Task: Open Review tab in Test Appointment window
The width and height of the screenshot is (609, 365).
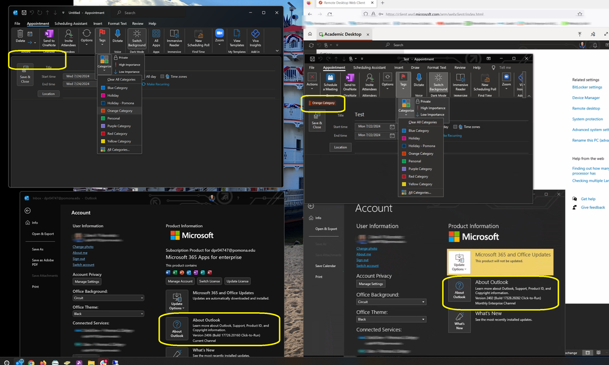Action: click(460, 68)
